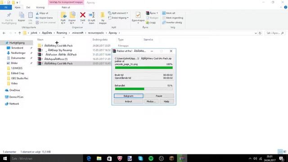This screenshot has height=162, width=288.
Task: Select Skrivebord in navigation pane
Action: click(17, 48)
